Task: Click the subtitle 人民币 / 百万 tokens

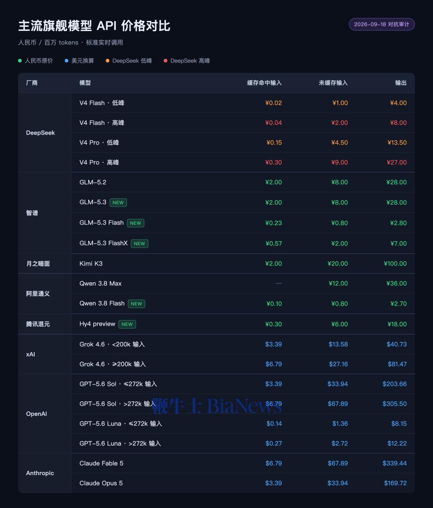Action: [48, 42]
